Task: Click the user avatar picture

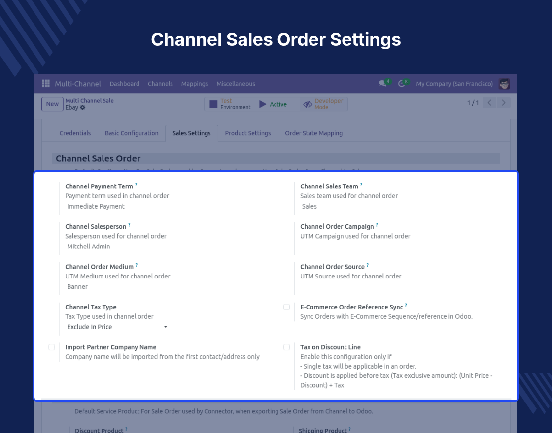Action: 504,84
